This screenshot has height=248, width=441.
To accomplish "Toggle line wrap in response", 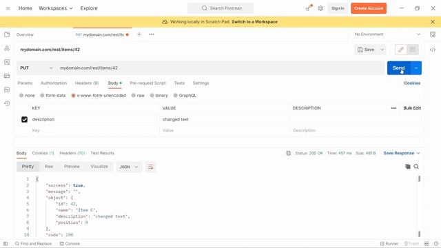I will pyautogui.click(x=150, y=167).
